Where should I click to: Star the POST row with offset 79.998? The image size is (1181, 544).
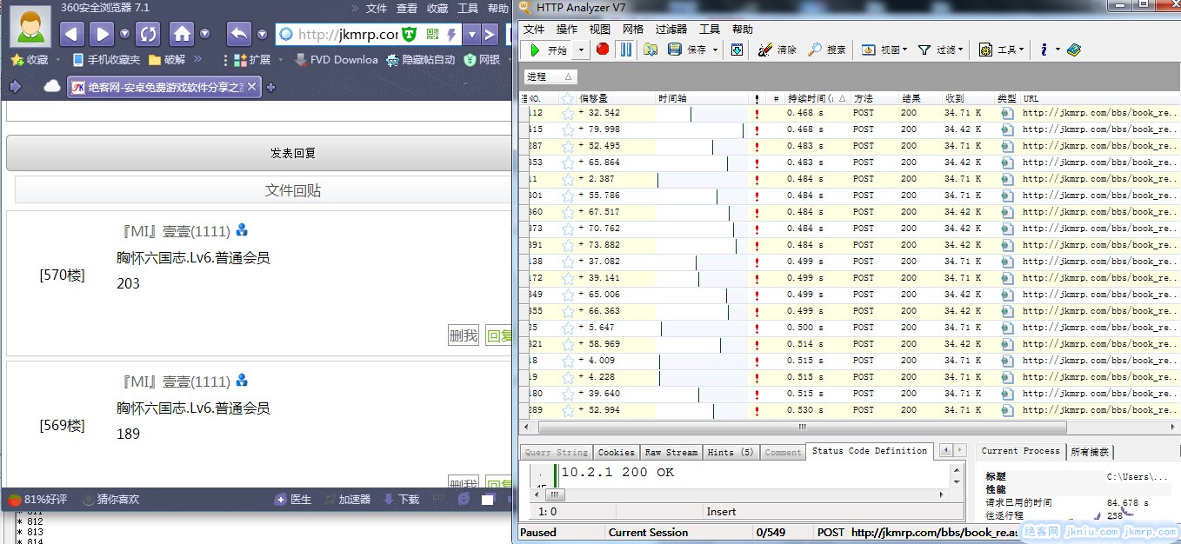tap(568, 129)
